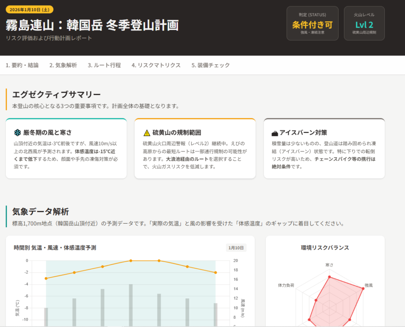Click the 寒さ axis label on radar chart
Screen dimensions: 405x327
pos(329,265)
